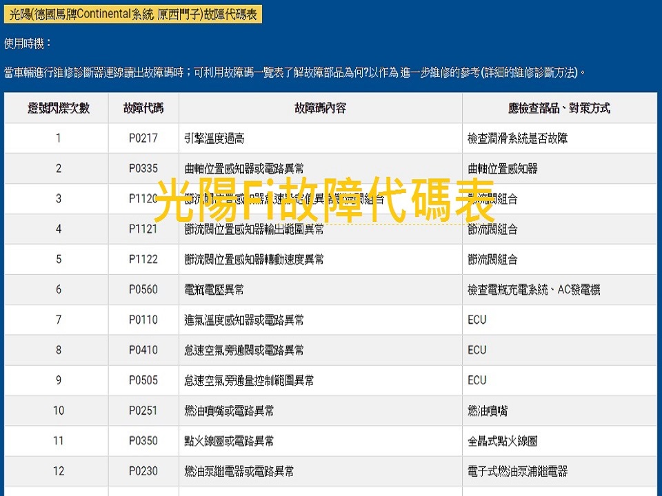
Task: Click the '應檢查部品、對策方式' column header
Action: pyautogui.click(x=559, y=108)
